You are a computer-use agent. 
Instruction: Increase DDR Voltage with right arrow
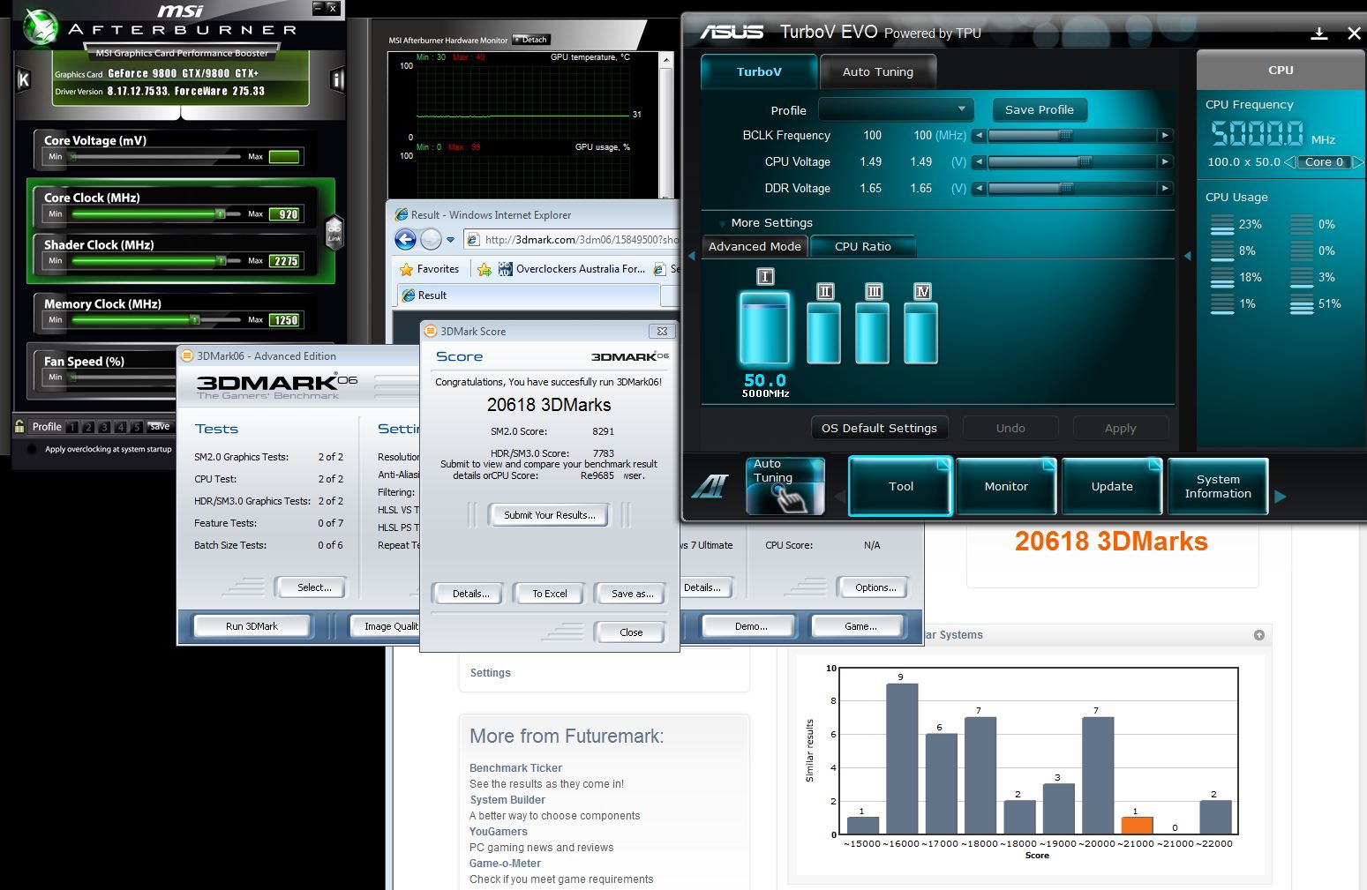tap(1166, 188)
